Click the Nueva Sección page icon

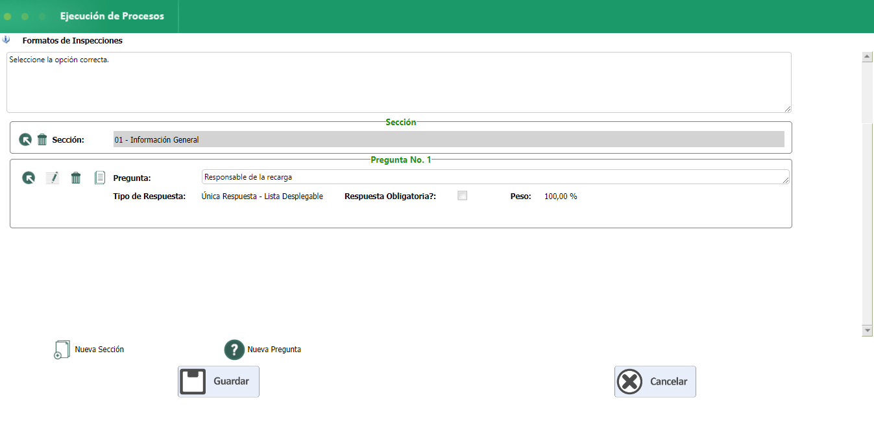[62, 350]
